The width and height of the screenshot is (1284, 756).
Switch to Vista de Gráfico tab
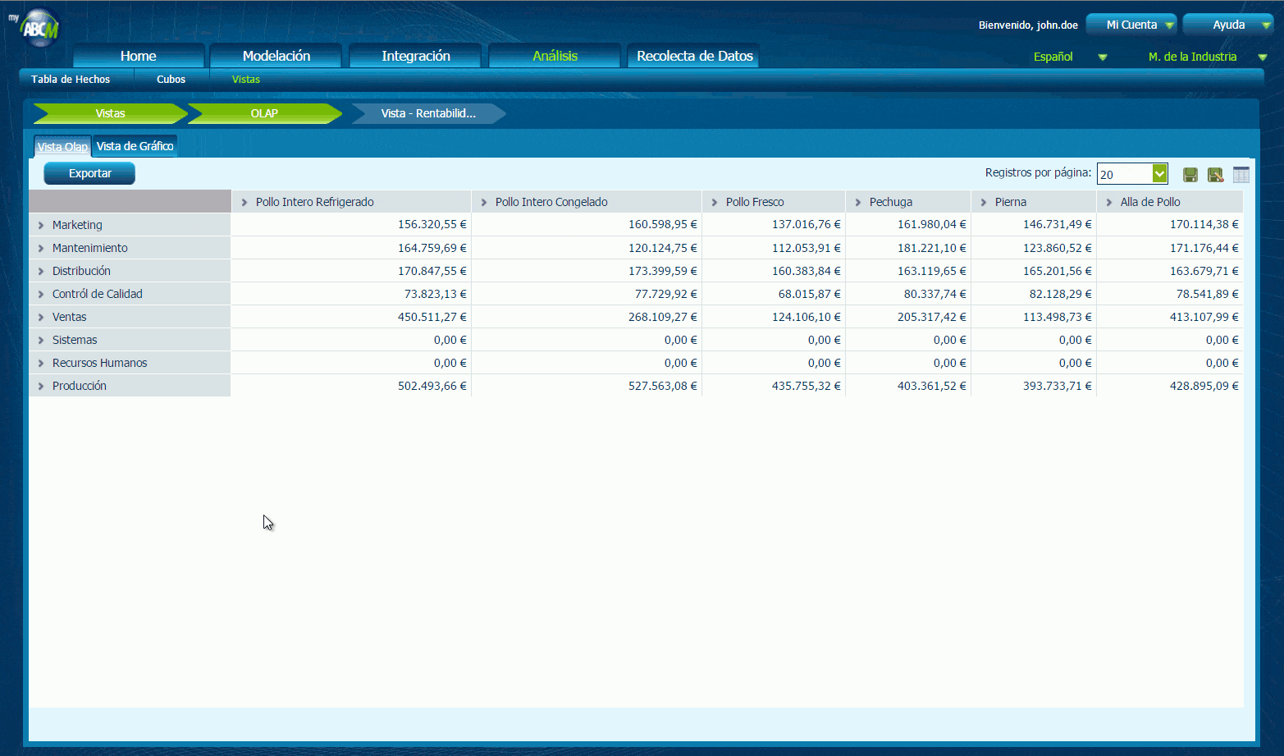(x=135, y=146)
